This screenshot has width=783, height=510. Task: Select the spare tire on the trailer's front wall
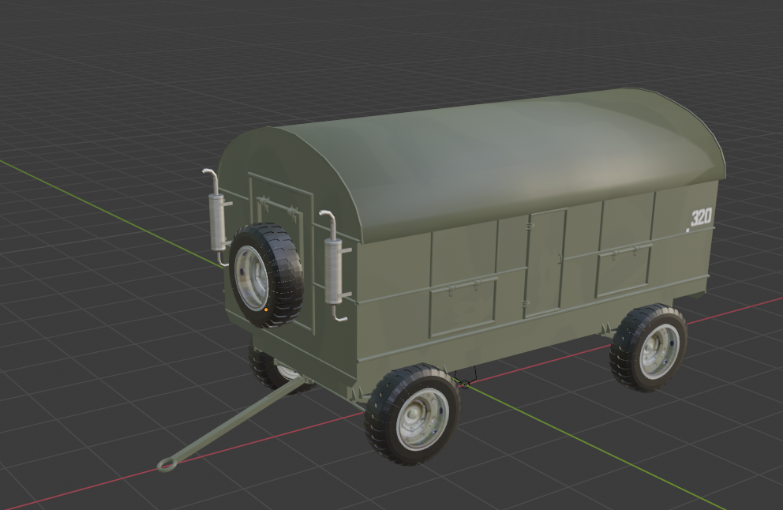[266, 275]
